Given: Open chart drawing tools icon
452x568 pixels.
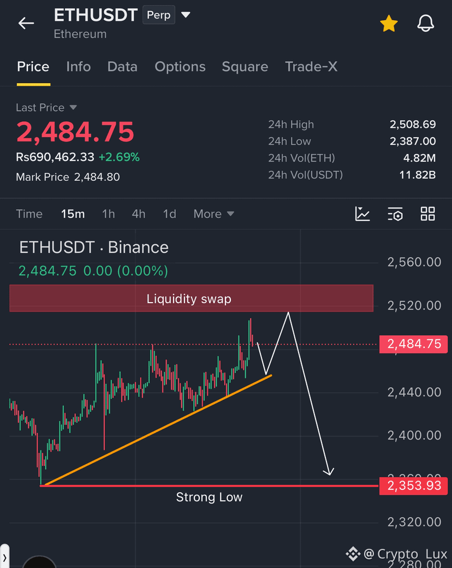Looking at the screenshot, I should pos(362,214).
